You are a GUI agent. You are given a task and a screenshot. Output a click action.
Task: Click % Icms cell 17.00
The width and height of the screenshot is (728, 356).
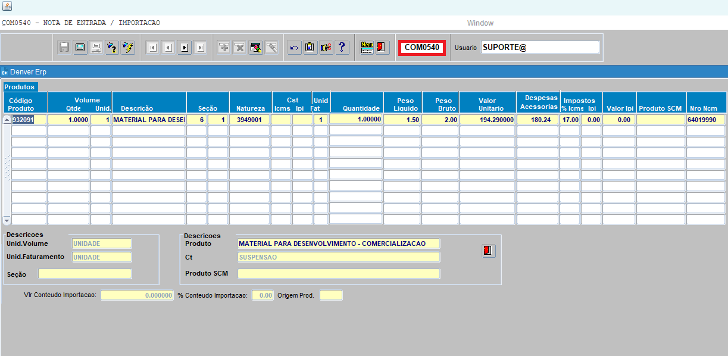pyautogui.click(x=570, y=120)
